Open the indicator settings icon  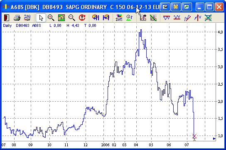click(x=130, y=18)
